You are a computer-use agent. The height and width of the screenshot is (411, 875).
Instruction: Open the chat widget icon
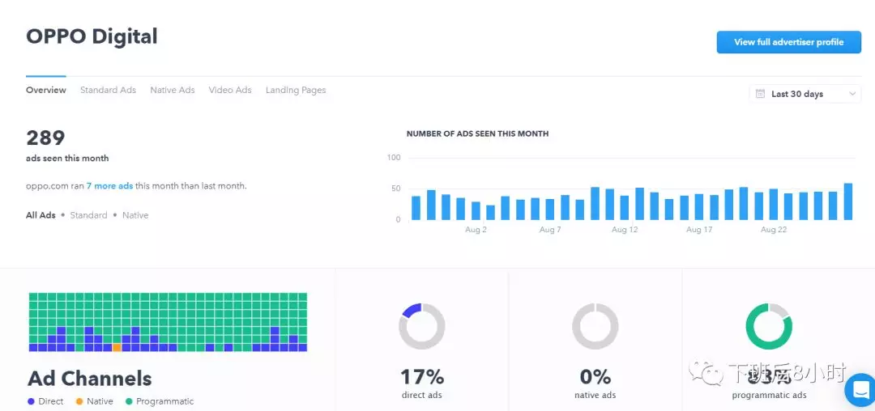coord(860,390)
